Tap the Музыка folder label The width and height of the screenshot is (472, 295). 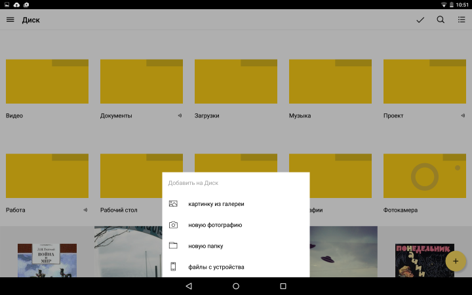[300, 115]
